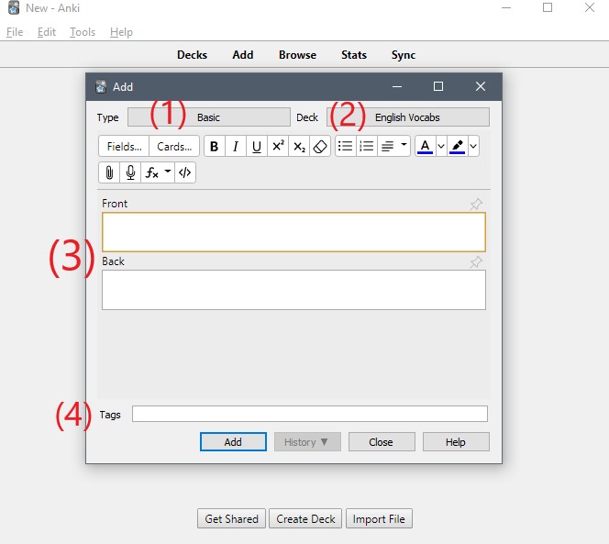This screenshot has height=544, width=609.
Task: Toggle bold formatting
Action: tap(214, 147)
